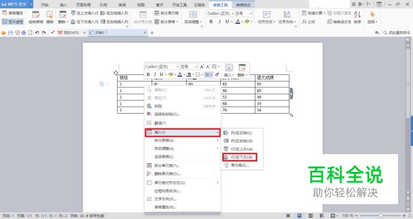Click the print icon in quick toolbar
This screenshot has height=219, width=413.
(24, 33)
